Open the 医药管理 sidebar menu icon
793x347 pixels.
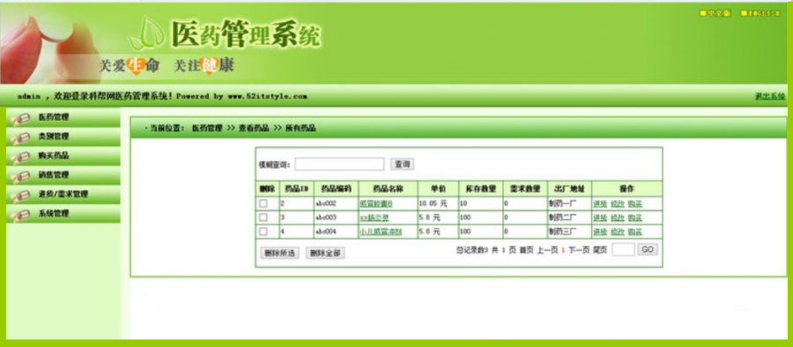point(21,118)
